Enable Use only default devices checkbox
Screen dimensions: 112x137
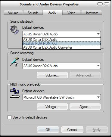[9, 117]
